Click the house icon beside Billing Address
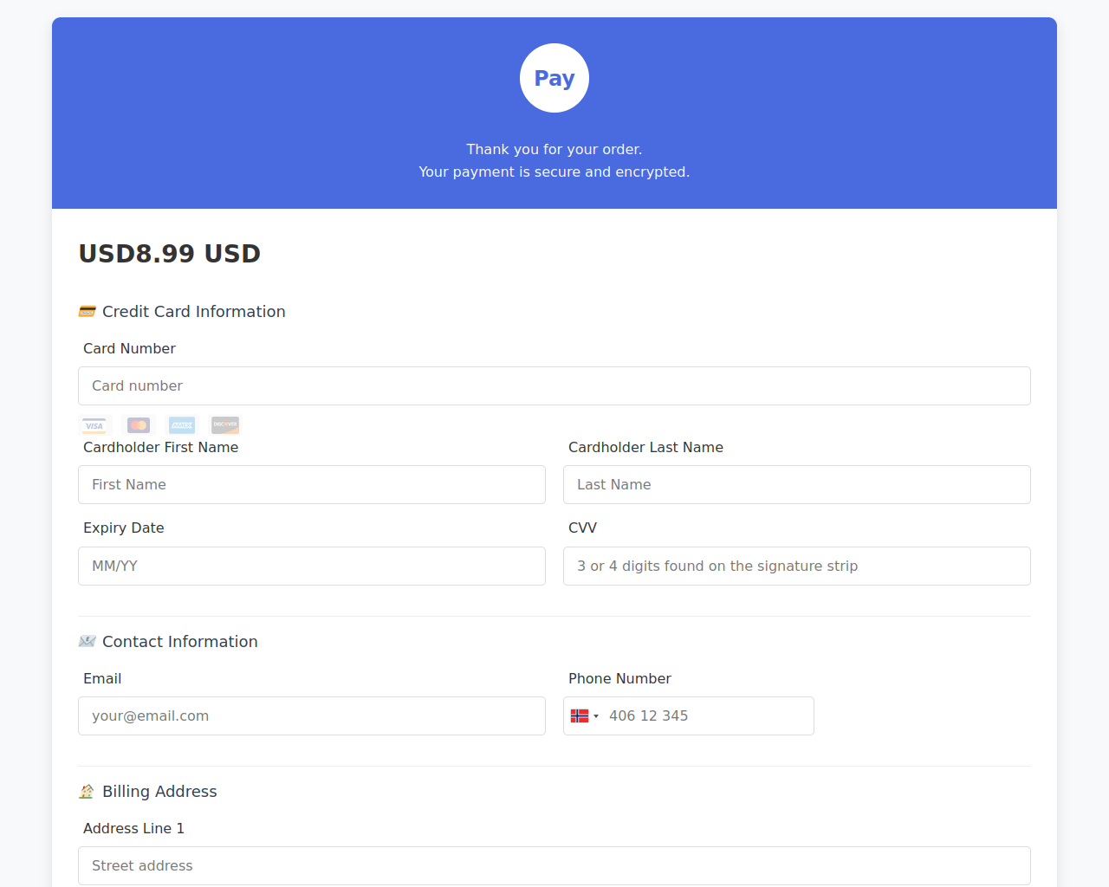Image resolution: width=1109 pixels, height=887 pixels. click(x=88, y=792)
